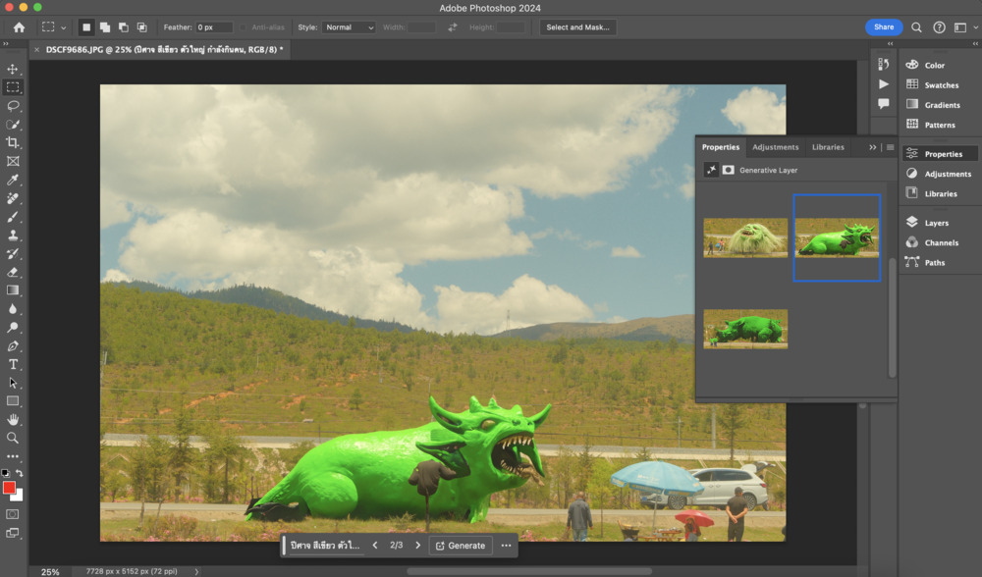Open the History panel icon
Viewport: 982px width, 577px height.
tap(884, 65)
